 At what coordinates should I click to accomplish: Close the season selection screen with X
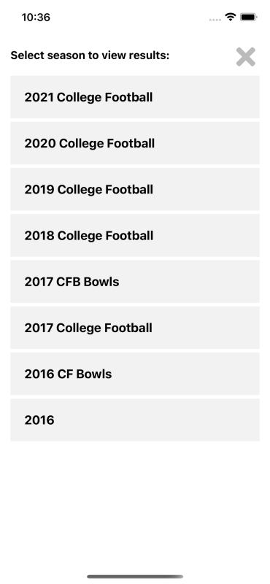246,57
